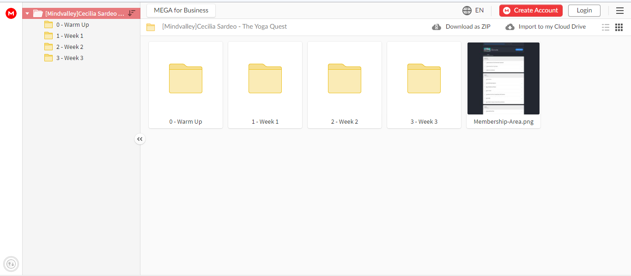631x276 pixels.
Task: Collapse the left panel with double chevron
Action: click(140, 139)
